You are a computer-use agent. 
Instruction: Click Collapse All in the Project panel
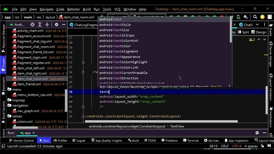coord(47,25)
